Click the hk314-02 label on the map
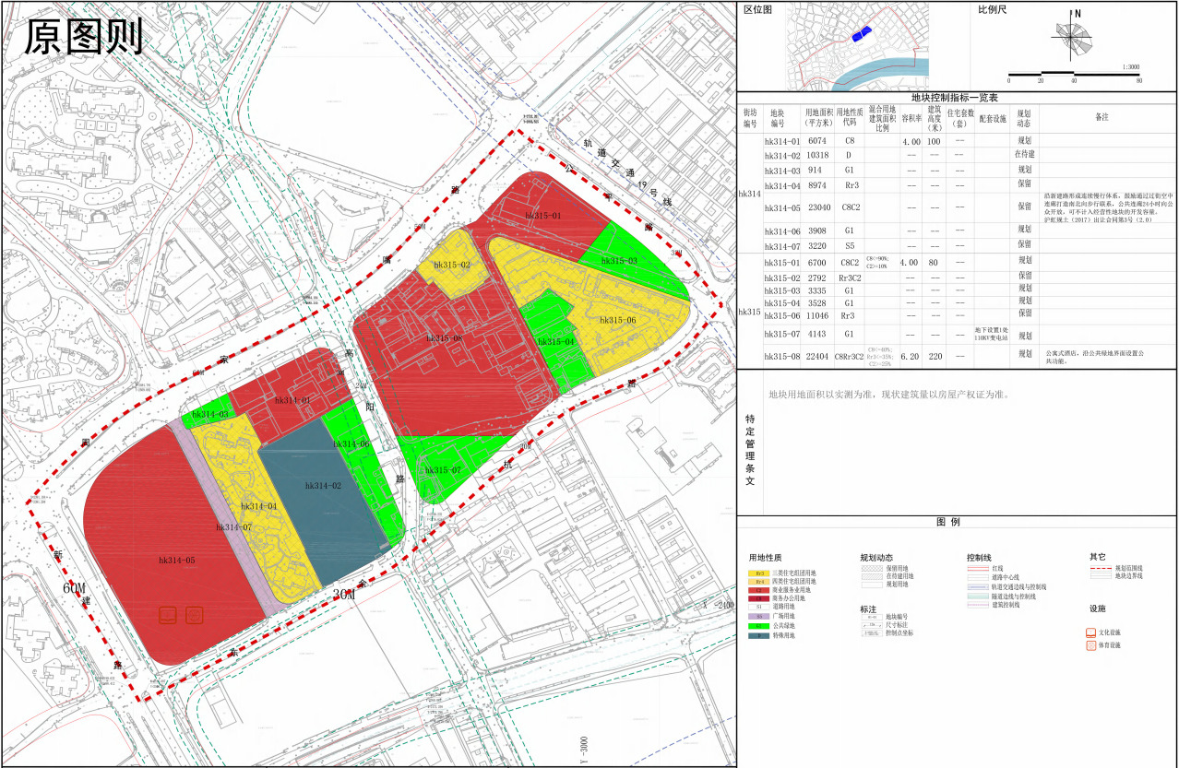The image size is (1179, 768). pyautogui.click(x=323, y=485)
